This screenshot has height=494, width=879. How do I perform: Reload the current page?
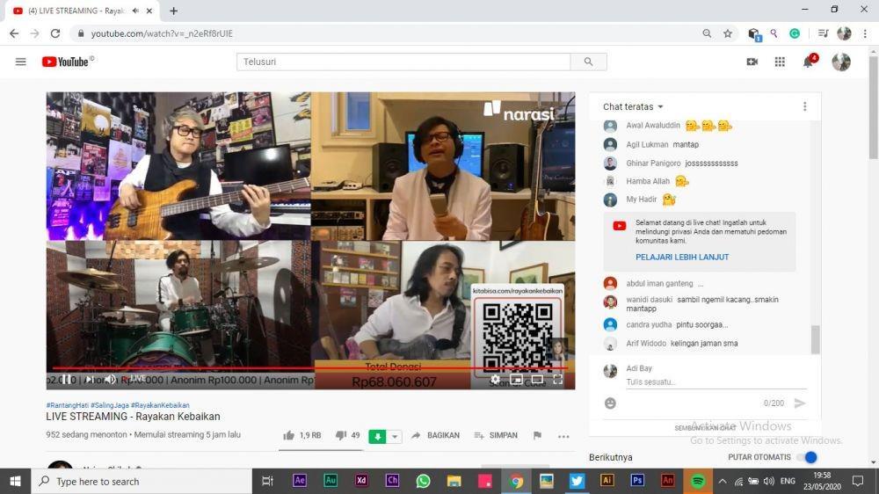point(54,33)
